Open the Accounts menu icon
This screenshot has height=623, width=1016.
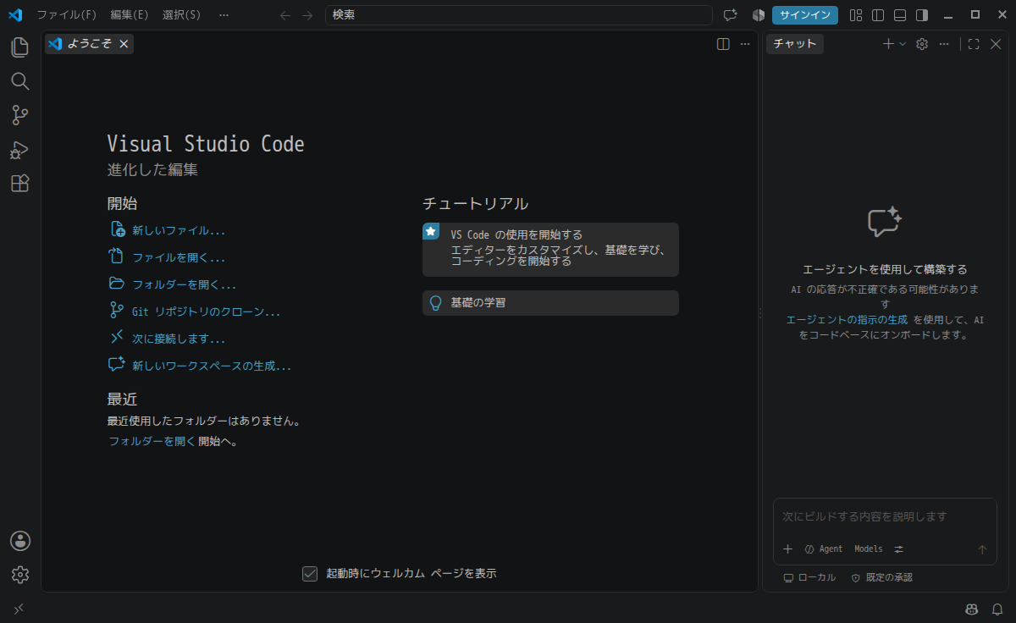(20, 540)
